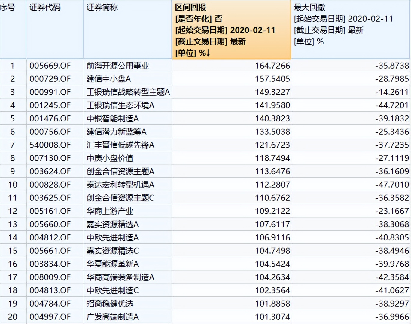The width and height of the screenshot is (411, 324).
Task: Select fund name 汇丰晋信低碳先锋A
Action: tap(120, 145)
